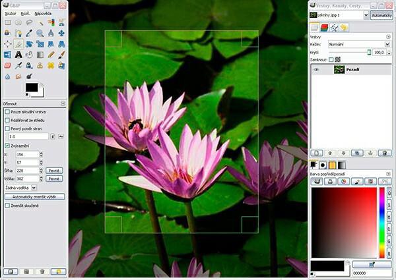Click the new layer button
Viewport: 396px width, 280px height.
tap(317, 153)
